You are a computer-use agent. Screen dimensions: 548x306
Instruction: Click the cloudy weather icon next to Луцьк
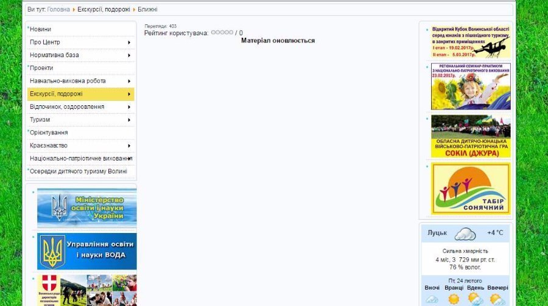(x=466, y=234)
